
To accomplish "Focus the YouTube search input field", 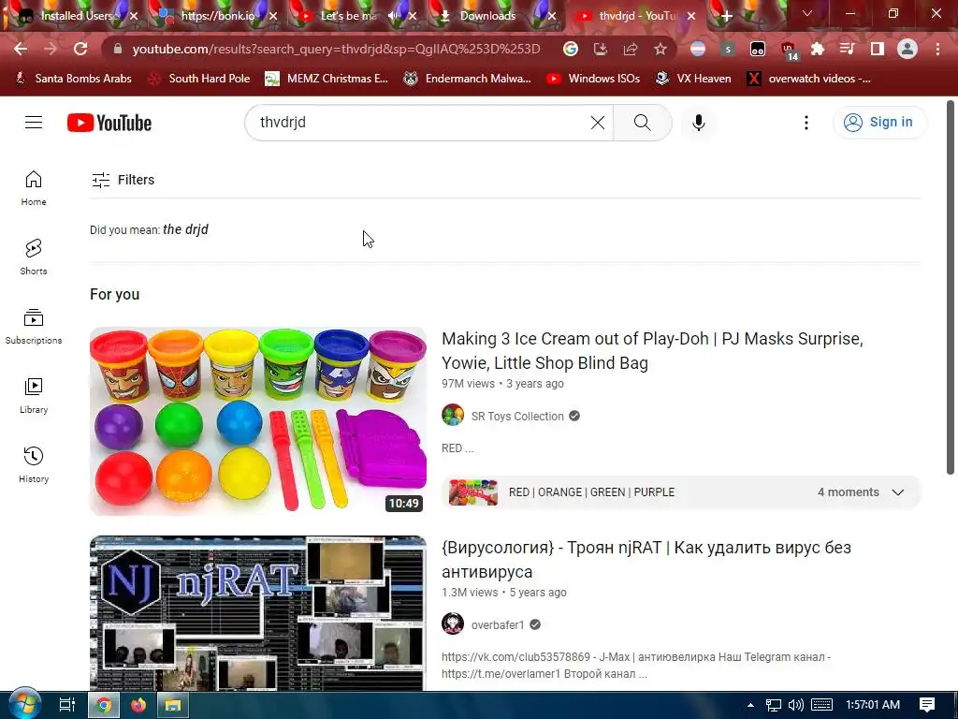I will (x=422, y=123).
